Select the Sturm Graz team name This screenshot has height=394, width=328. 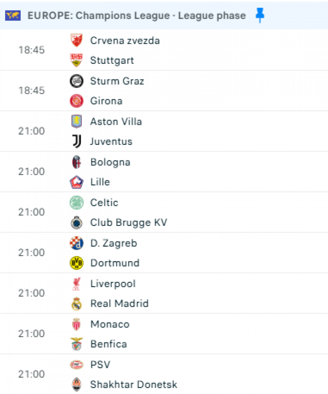coord(117,81)
